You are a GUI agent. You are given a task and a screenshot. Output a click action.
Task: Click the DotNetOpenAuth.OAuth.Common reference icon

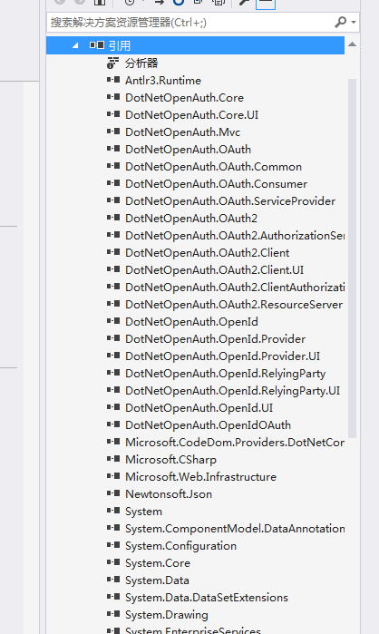(x=113, y=166)
